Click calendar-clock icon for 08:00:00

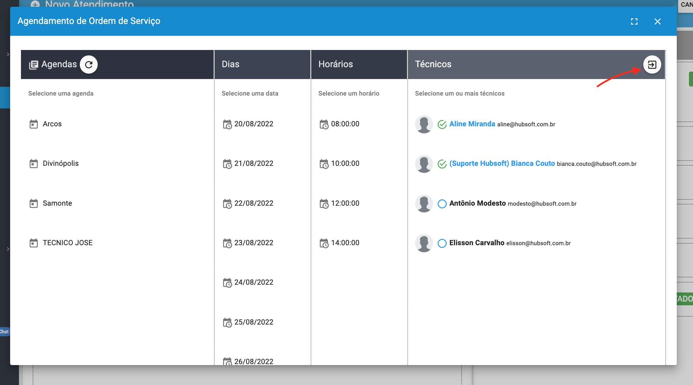pyautogui.click(x=324, y=125)
